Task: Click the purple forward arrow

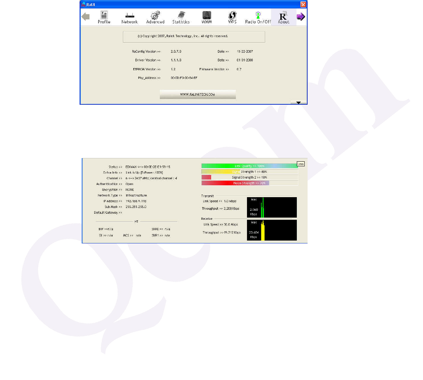Action: [301, 17]
